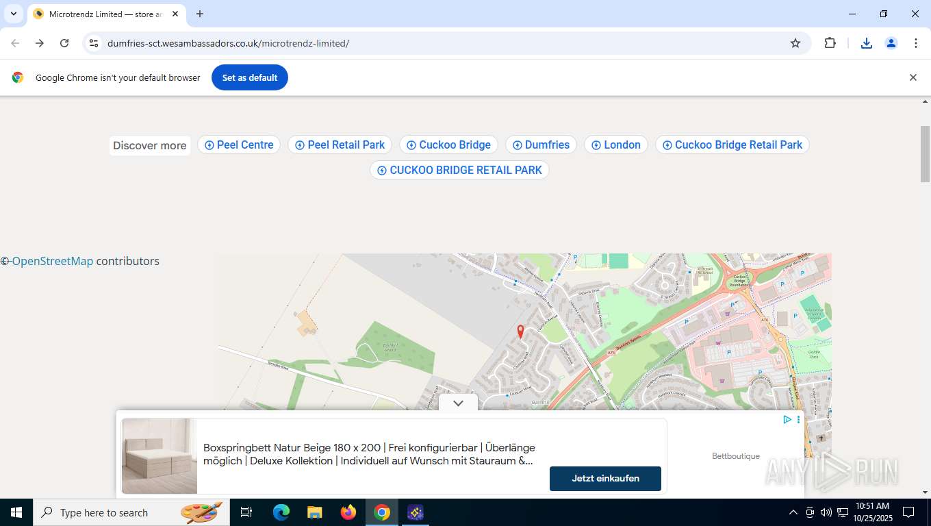Viewport: 931px width, 526px height.
Task: Open Chrome downloads icon
Action: [x=867, y=43]
